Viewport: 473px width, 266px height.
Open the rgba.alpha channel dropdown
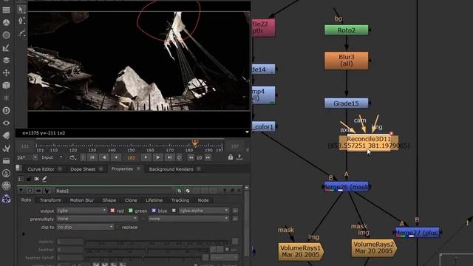point(204,211)
